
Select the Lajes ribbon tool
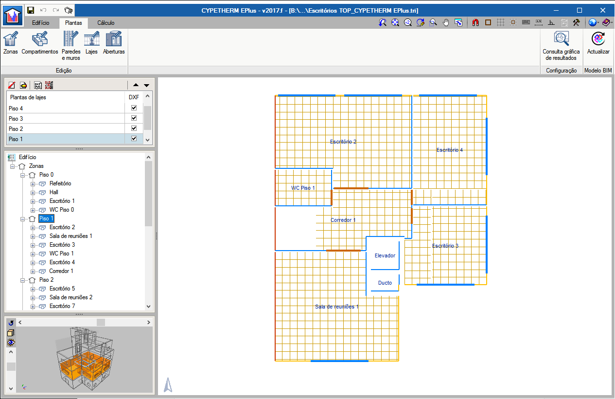tap(91, 43)
